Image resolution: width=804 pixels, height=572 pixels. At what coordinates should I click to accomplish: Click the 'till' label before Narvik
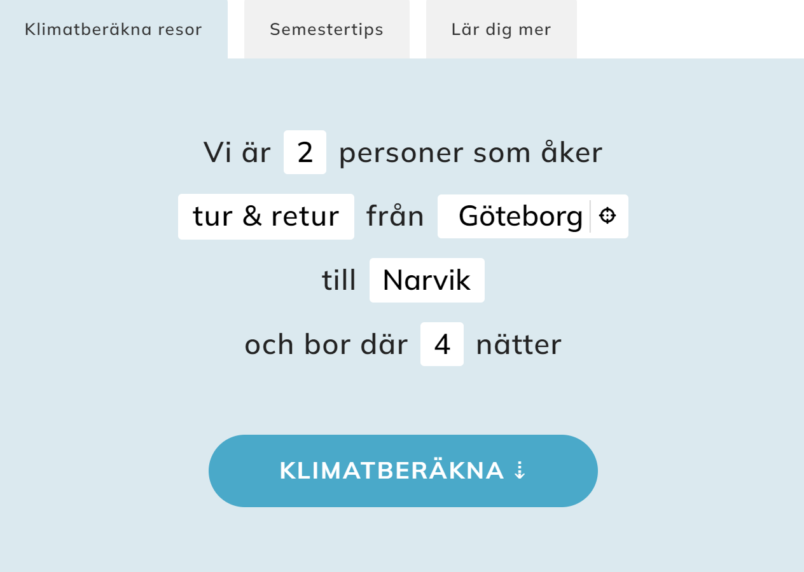pos(339,280)
